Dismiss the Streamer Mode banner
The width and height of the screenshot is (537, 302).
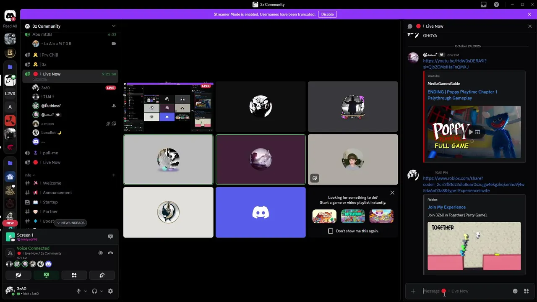[x=529, y=14]
